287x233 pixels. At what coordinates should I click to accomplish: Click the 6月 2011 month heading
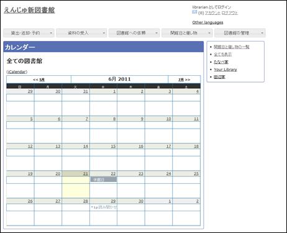click(x=119, y=79)
